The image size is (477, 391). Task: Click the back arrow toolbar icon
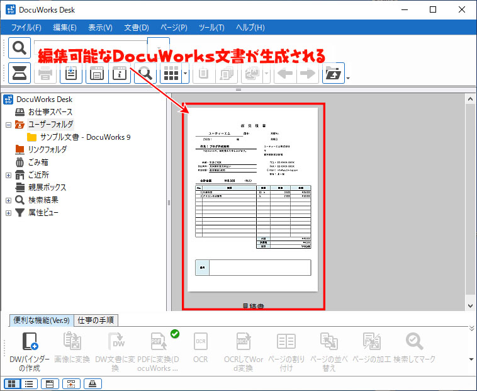coord(285,73)
